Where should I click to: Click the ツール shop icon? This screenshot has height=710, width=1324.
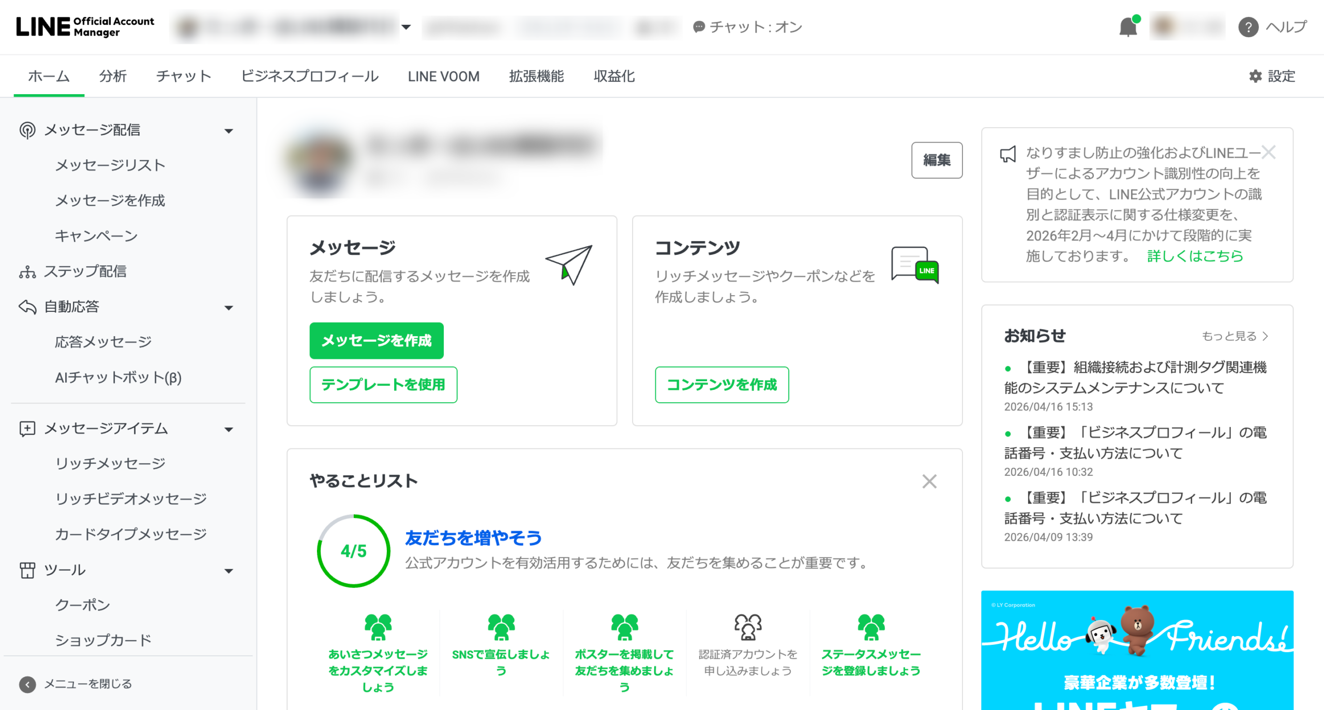point(27,570)
